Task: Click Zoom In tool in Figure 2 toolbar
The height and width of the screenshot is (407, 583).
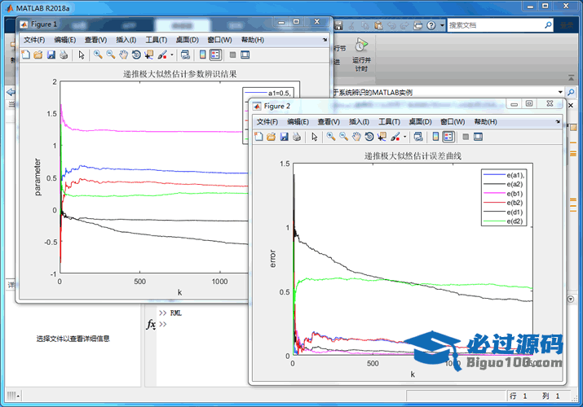Action: [x=330, y=137]
